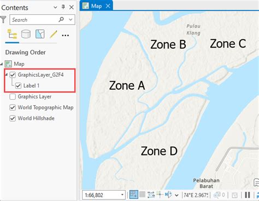Collapse the GraphicsLayer_G2F4 group
The width and height of the screenshot is (259, 201).
click(7, 74)
